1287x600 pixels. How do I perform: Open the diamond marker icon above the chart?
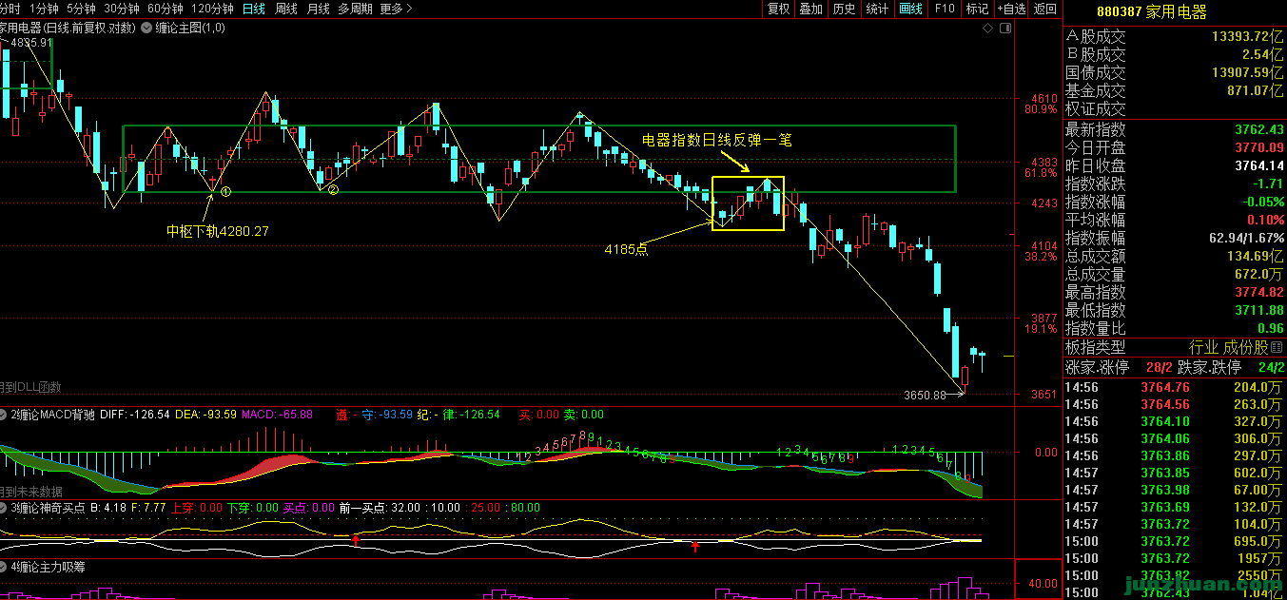(x=988, y=29)
